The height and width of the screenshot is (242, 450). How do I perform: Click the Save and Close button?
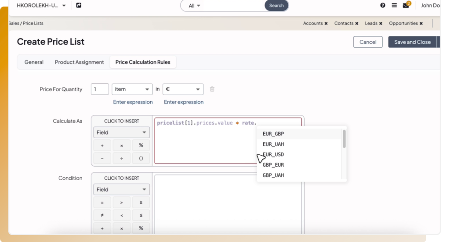tap(412, 42)
